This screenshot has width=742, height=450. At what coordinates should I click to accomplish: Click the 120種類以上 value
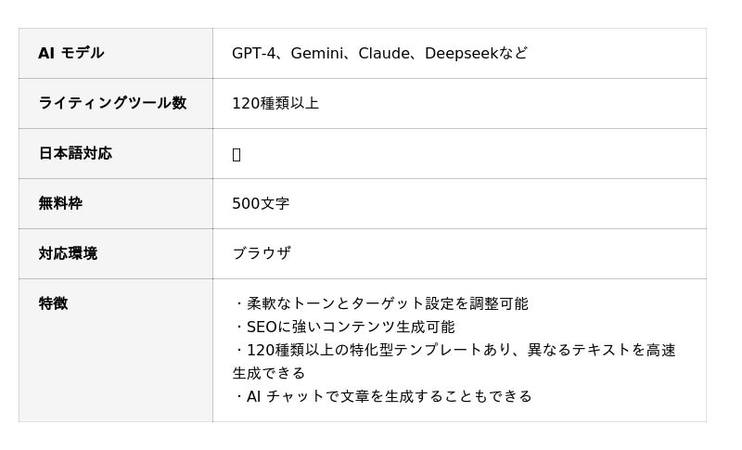tap(275, 104)
